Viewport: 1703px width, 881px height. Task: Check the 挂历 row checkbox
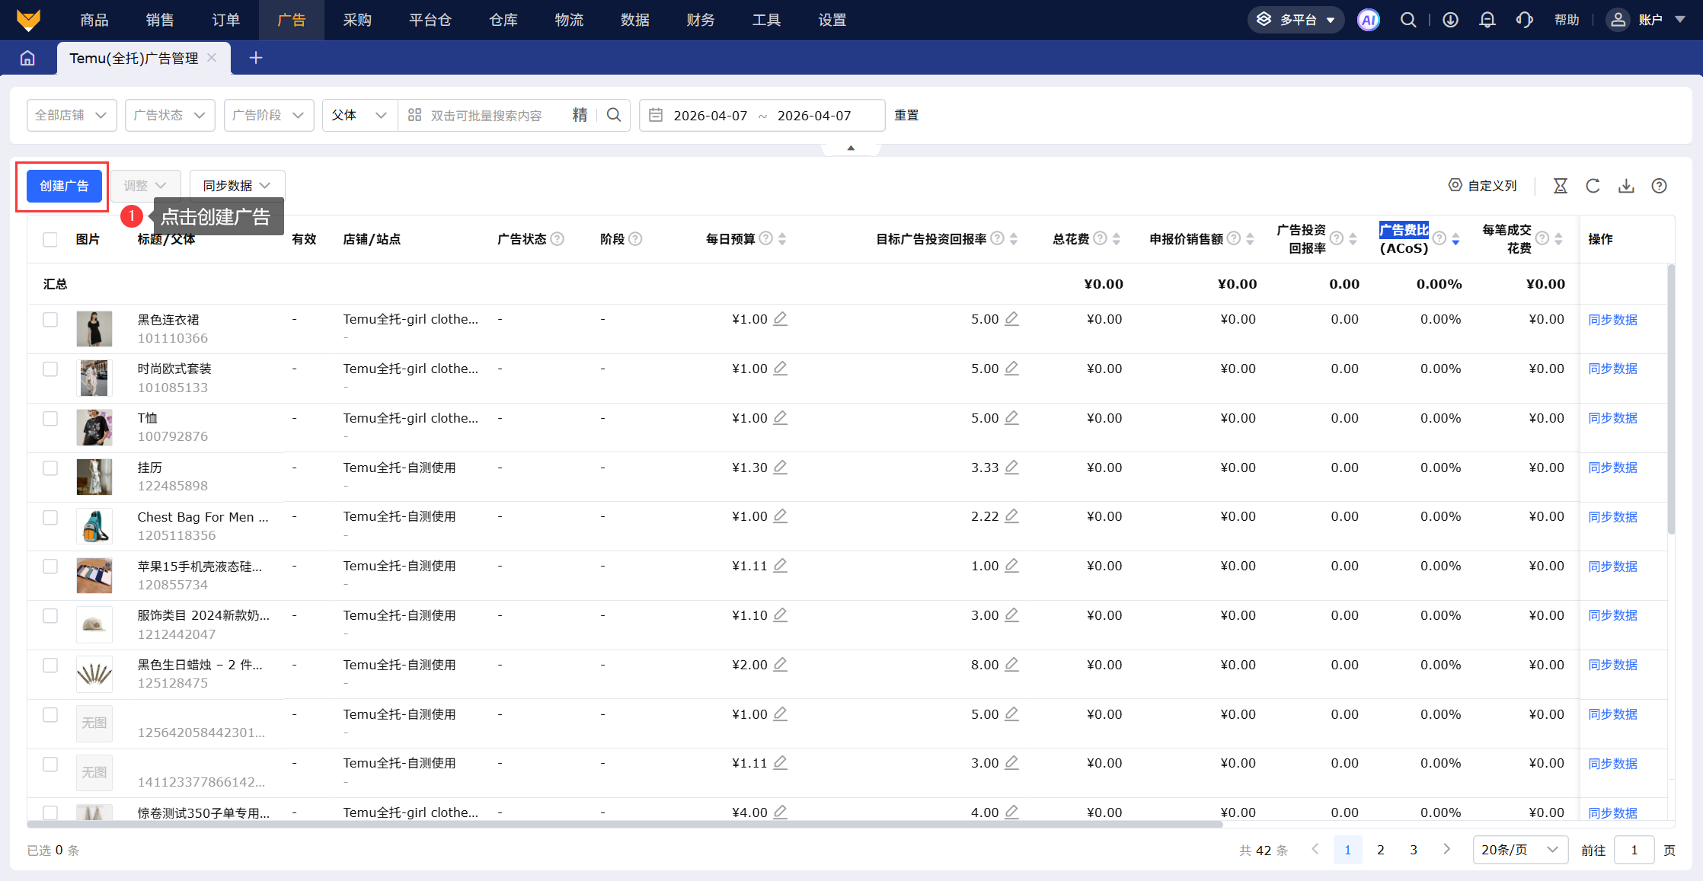pos(50,468)
